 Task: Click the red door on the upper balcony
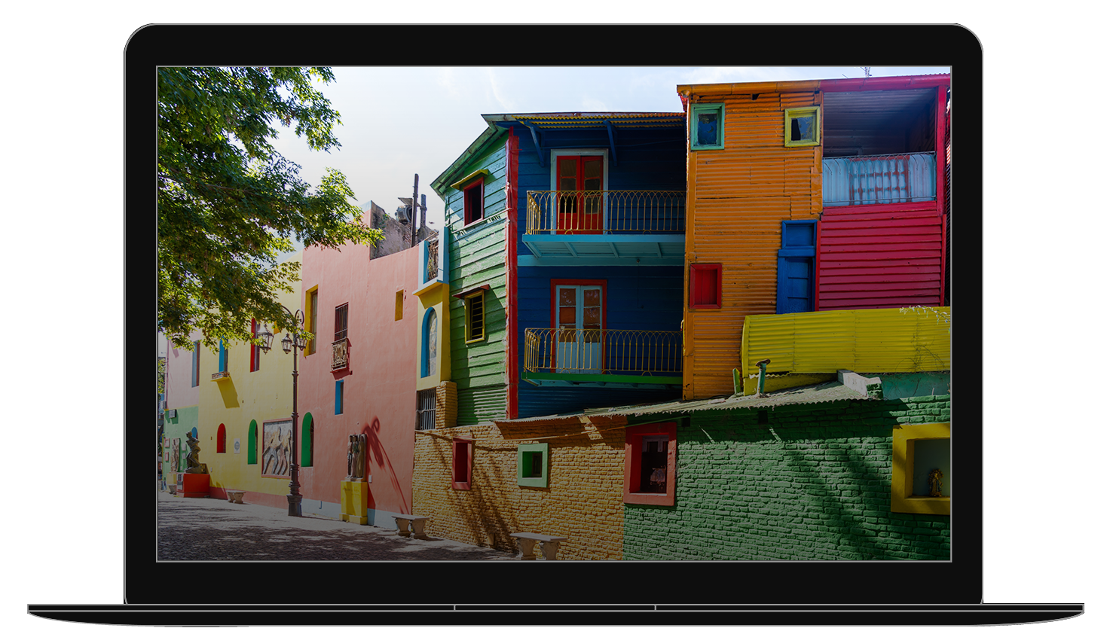[579, 193]
